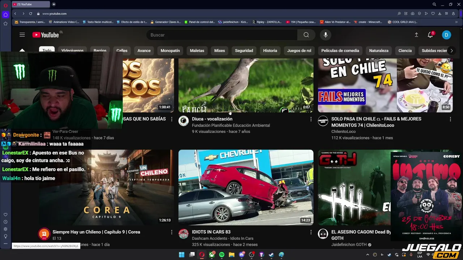This screenshot has height=260, width=463.
Task: Select the Monopatín filter chip
Action: pos(170,51)
